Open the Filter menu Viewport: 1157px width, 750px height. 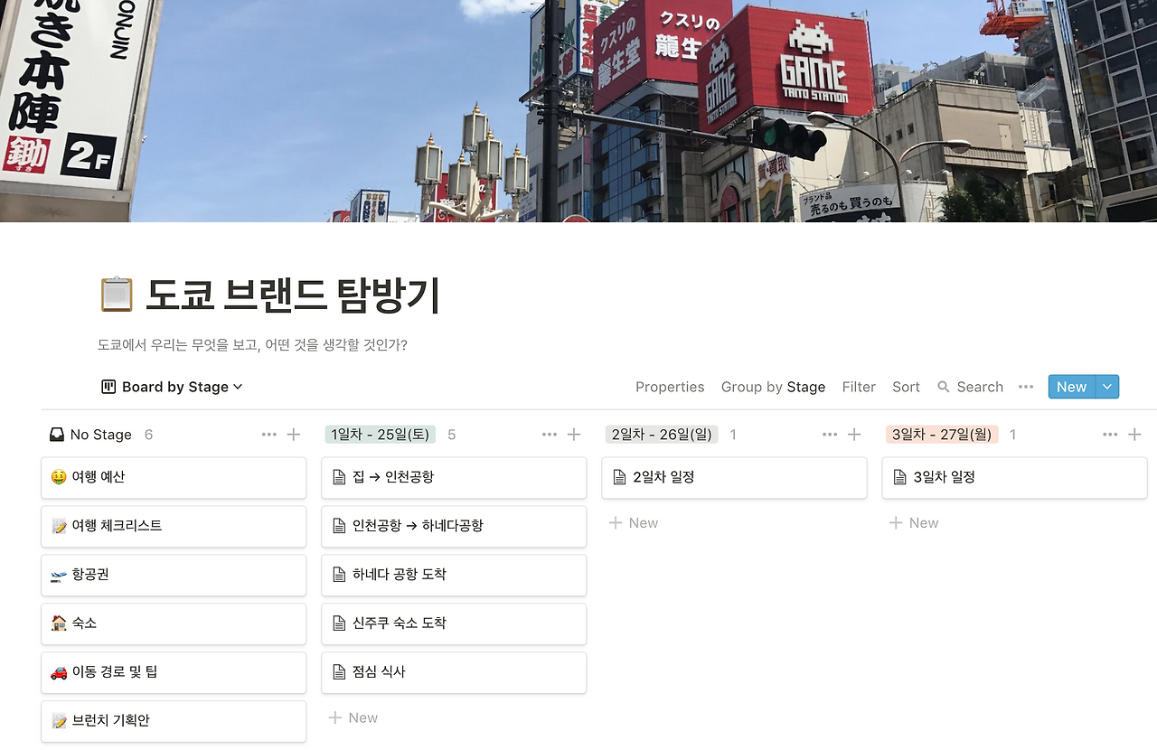pos(858,387)
